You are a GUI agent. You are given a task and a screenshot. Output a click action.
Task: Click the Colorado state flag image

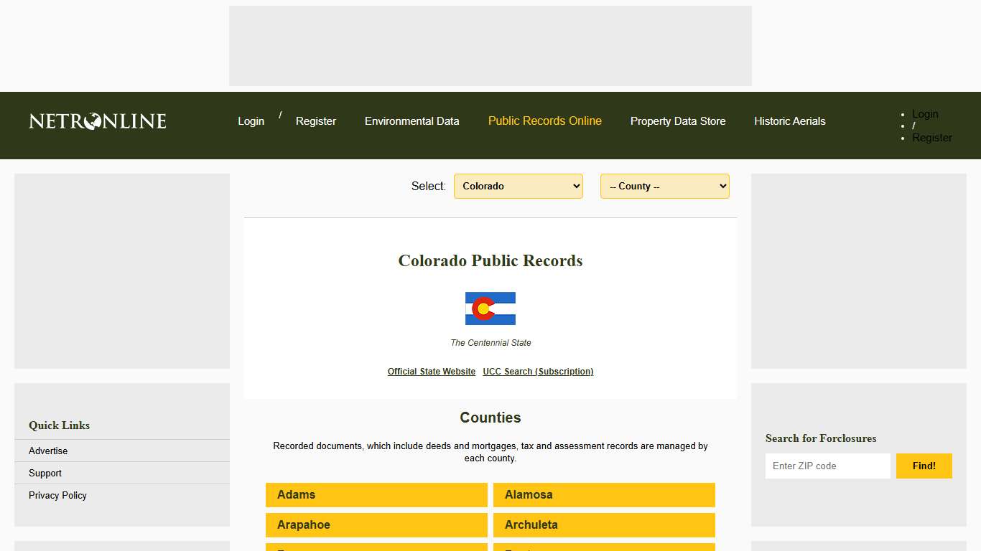(x=490, y=309)
